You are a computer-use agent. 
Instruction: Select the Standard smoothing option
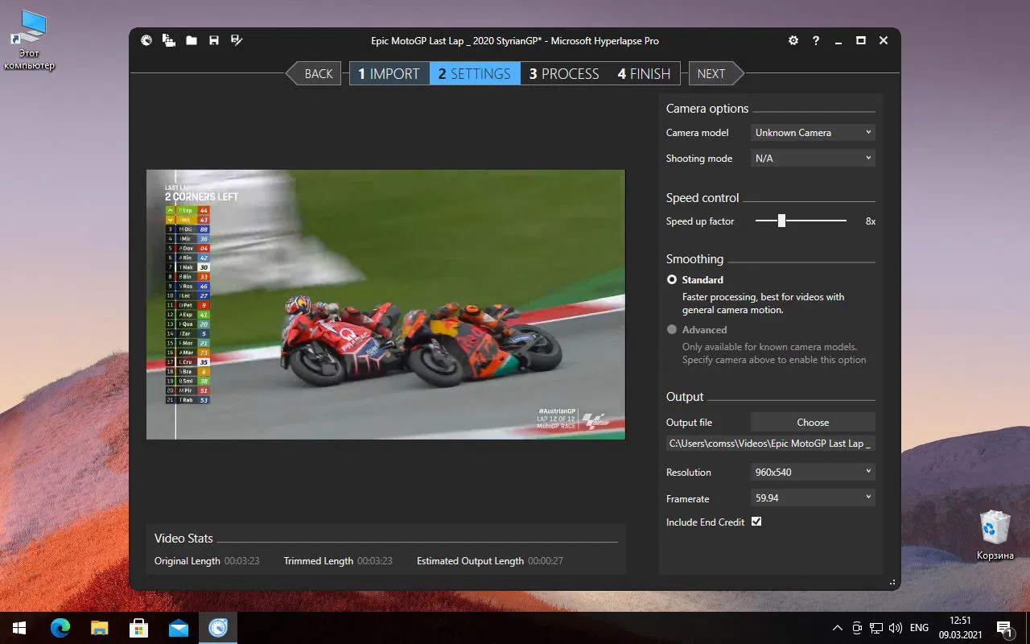(672, 279)
